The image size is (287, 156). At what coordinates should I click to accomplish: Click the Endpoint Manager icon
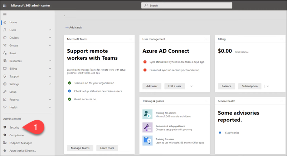click(x=5, y=143)
